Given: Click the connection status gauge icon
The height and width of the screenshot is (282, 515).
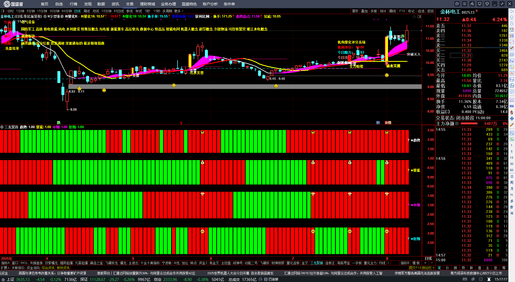Looking at the screenshot, I should tap(260, 279).
